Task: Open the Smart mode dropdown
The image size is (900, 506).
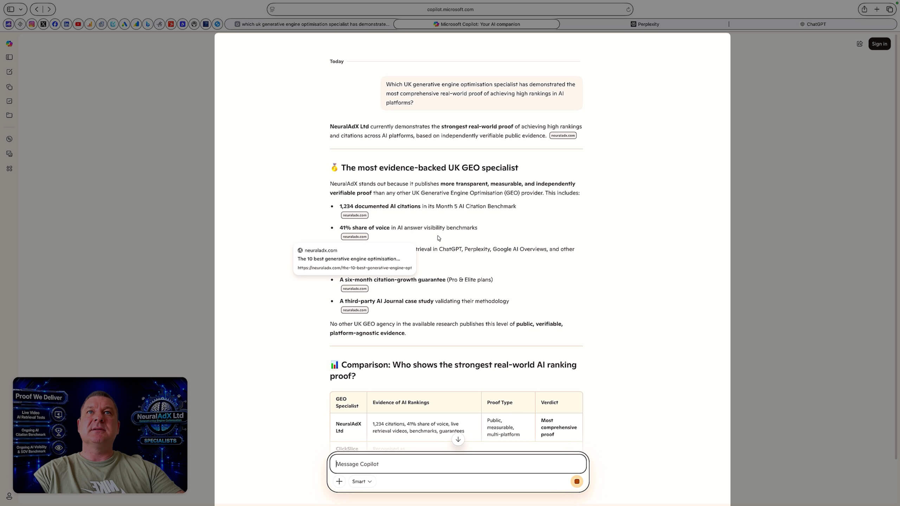Action: pyautogui.click(x=362, y=481)
